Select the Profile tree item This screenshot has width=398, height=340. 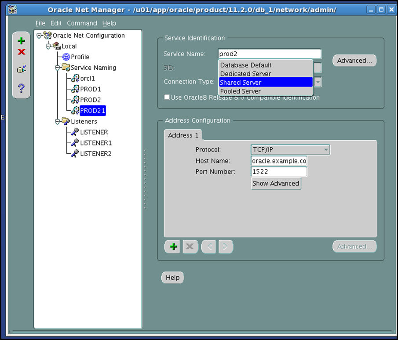[80, 57]
